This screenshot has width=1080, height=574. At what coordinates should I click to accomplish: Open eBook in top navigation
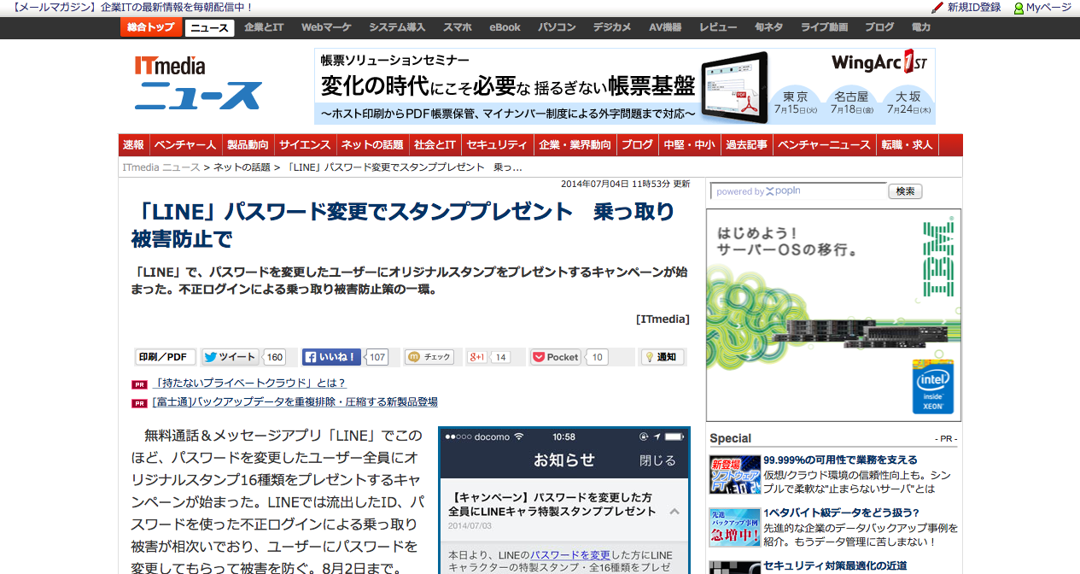pyautogui.click(x=505, y=27)
